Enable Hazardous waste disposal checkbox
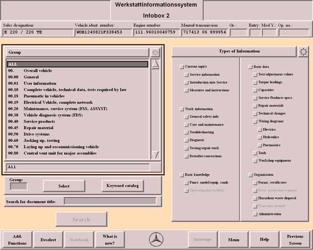This screenshot has width=313, height=250. [x=255, y=198]
